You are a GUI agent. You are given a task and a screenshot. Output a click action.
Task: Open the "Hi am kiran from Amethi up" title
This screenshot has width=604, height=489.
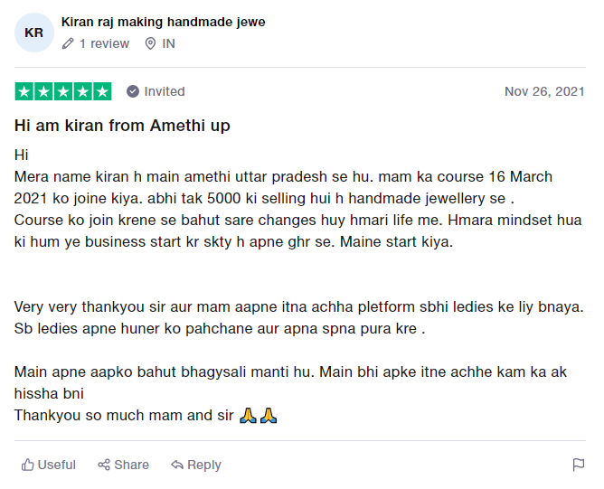click(122, 126)
